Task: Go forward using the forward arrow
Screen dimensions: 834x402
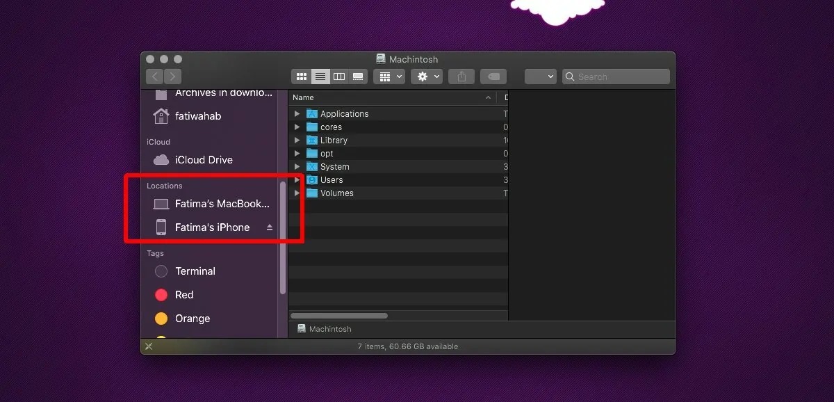Action: [172, 77]
